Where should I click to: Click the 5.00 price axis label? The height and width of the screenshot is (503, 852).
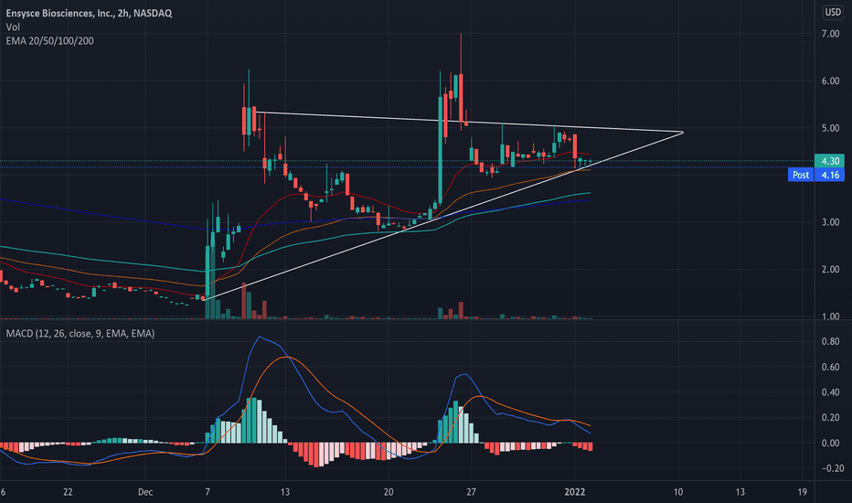[830, 128]
